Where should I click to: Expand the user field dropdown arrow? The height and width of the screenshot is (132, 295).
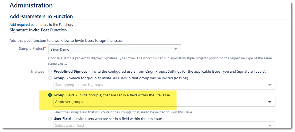270,125
